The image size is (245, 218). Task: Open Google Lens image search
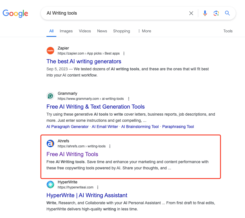(x=216, y=13)
